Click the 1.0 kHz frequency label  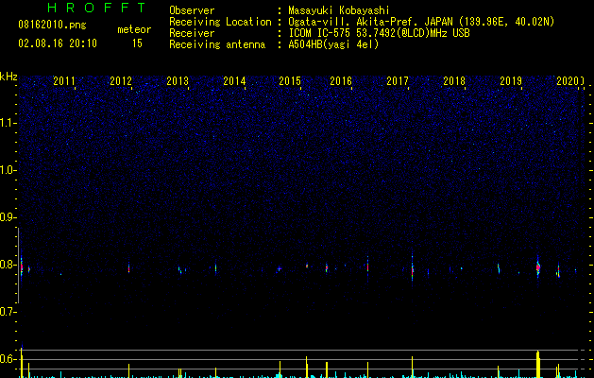click(x=8, y=170)
